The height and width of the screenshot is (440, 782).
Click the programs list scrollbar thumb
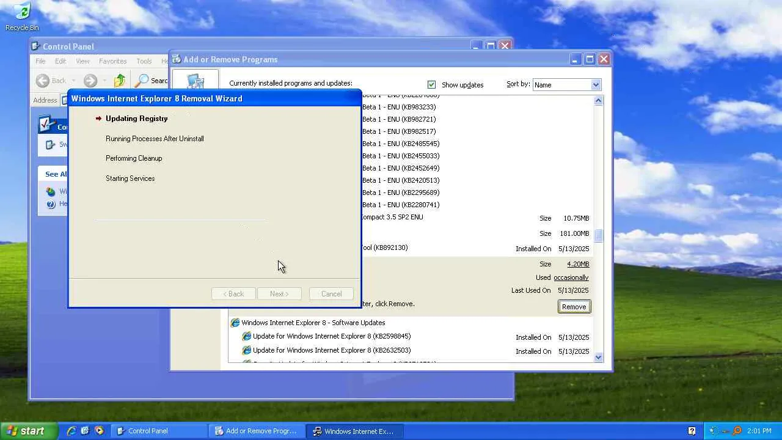pos(598,235)
